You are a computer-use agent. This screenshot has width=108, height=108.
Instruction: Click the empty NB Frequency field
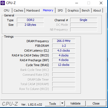click(x=84, y=30)
